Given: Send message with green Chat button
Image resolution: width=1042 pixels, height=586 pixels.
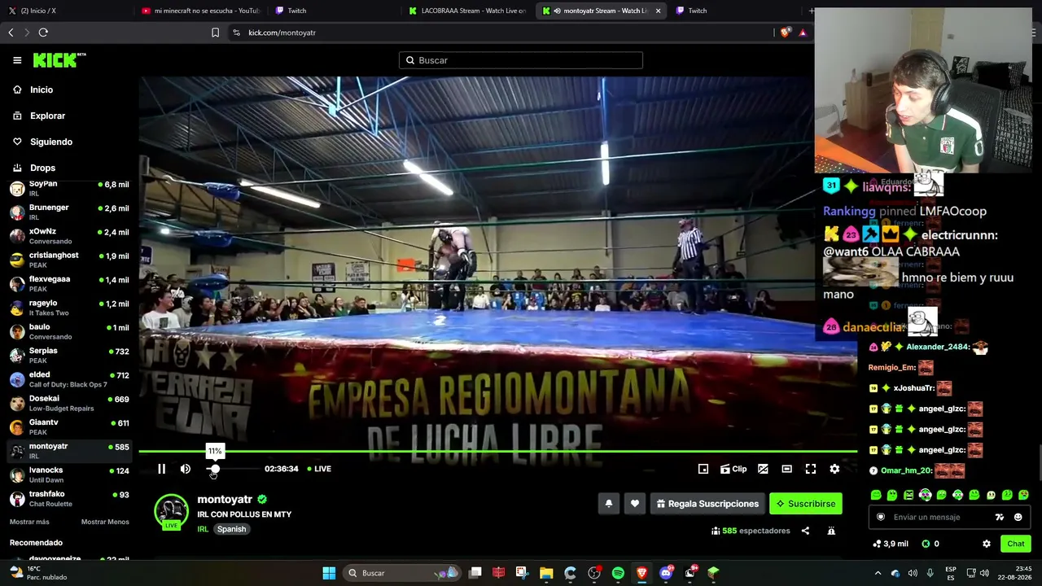Looking at the screenshot, I should click(x=1015, y=544).
